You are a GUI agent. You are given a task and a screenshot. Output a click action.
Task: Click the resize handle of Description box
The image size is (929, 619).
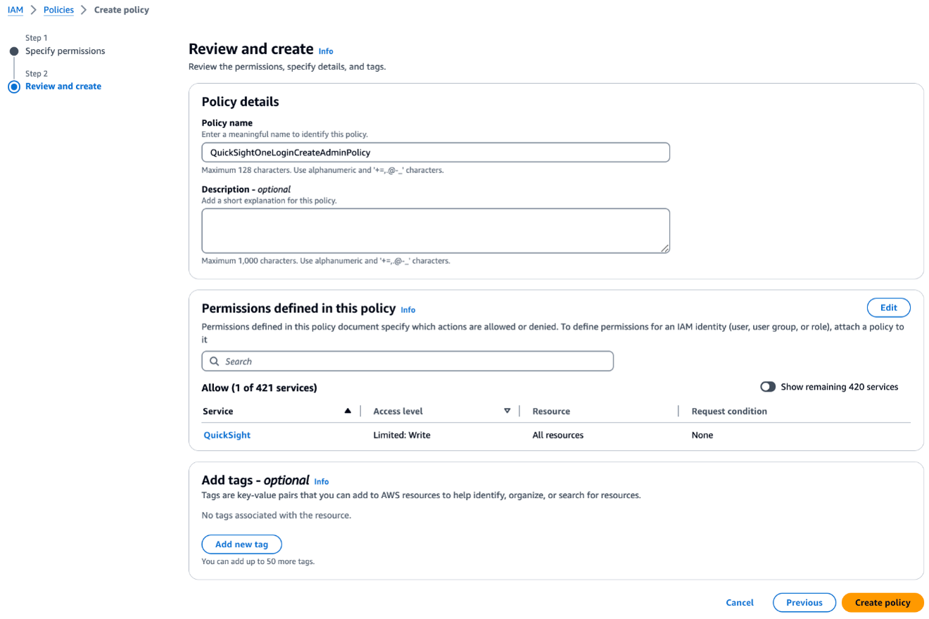tap(665, 248)
